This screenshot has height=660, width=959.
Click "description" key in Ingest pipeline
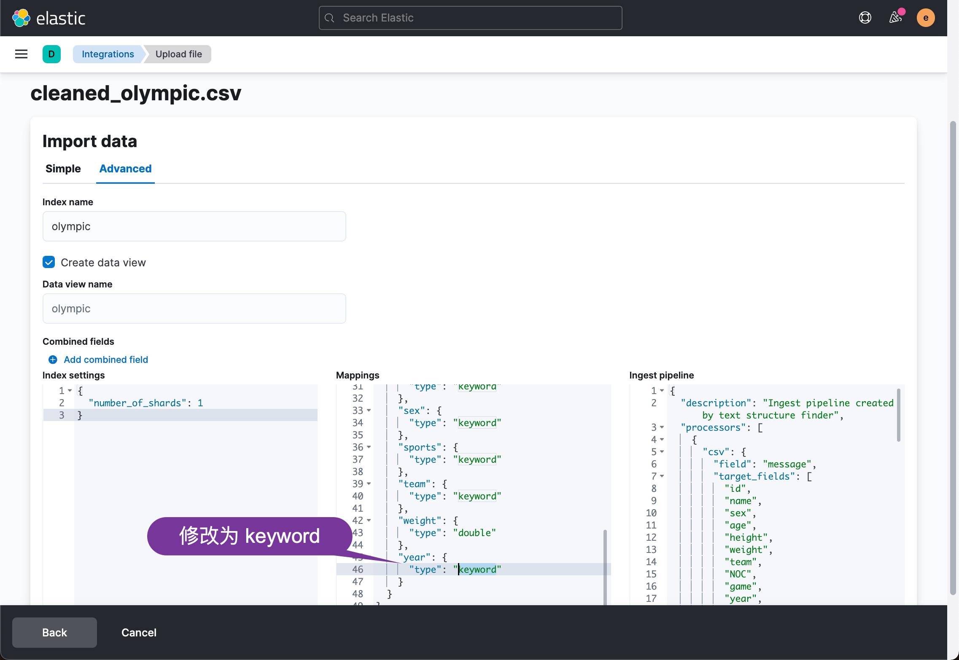coord(716,403)
